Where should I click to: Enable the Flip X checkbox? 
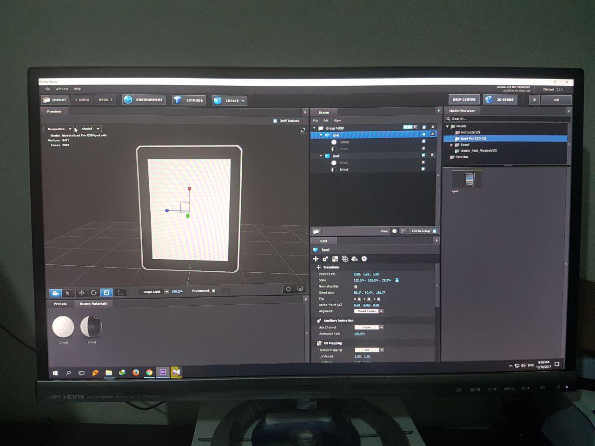359,299
